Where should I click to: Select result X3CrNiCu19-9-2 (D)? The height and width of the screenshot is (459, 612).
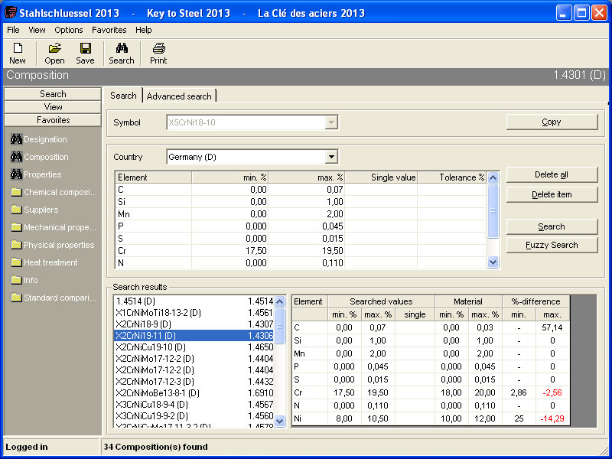(194, 416)
